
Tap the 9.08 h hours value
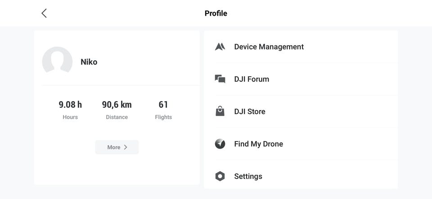point(70,105)
